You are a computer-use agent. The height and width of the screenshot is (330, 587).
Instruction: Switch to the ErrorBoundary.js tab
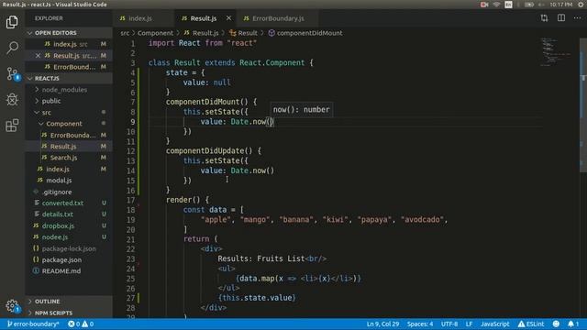click(277, 18)
